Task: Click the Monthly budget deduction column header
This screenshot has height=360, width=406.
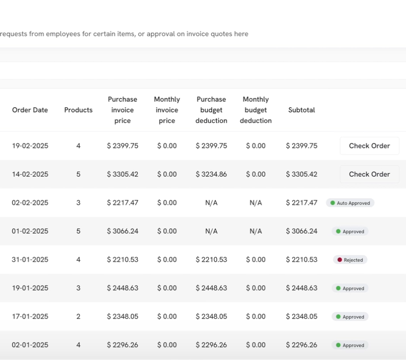Action: (256, 110)
